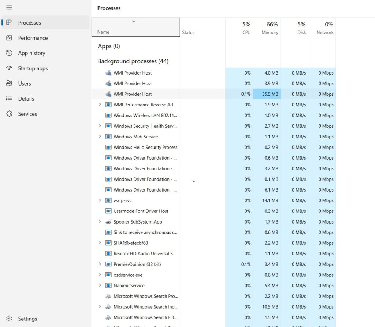Sort by Memory column header
375x327 pixels.
tap(268, 28)
